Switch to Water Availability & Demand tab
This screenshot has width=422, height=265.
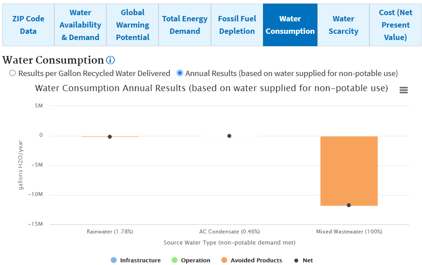coord(81,25)
